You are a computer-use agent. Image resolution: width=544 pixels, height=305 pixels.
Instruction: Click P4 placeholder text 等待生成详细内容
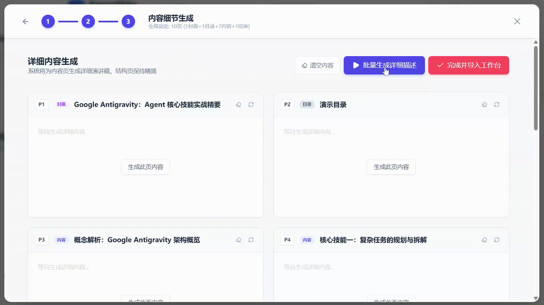tap(309, 267)
